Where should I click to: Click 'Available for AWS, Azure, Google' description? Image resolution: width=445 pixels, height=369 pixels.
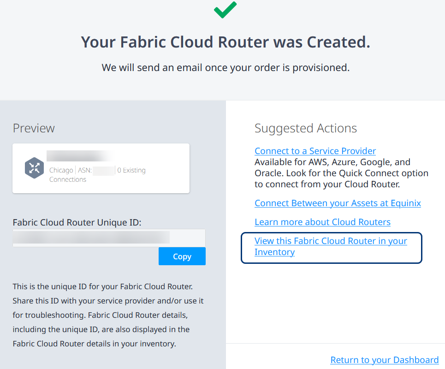point(341,173)
